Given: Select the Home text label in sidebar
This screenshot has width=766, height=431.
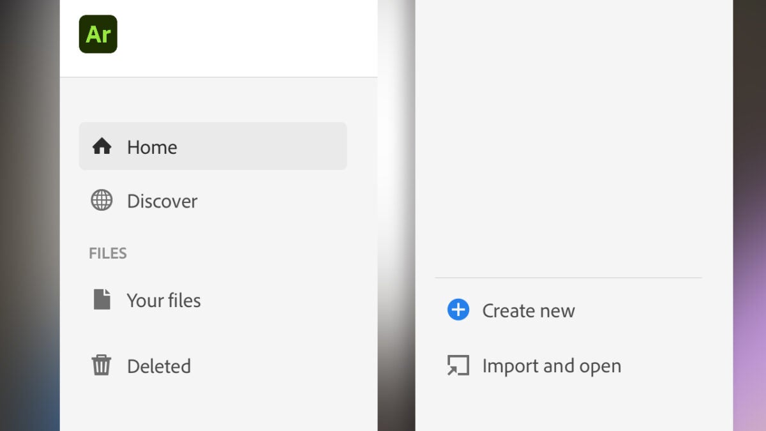Looking at the screenshot, I should (x=152, y=147).
